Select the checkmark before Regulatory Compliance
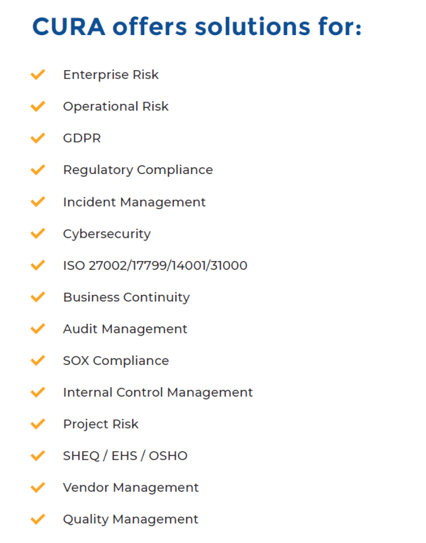The height and width of the screenshot is (543, 426). (38, 170)
